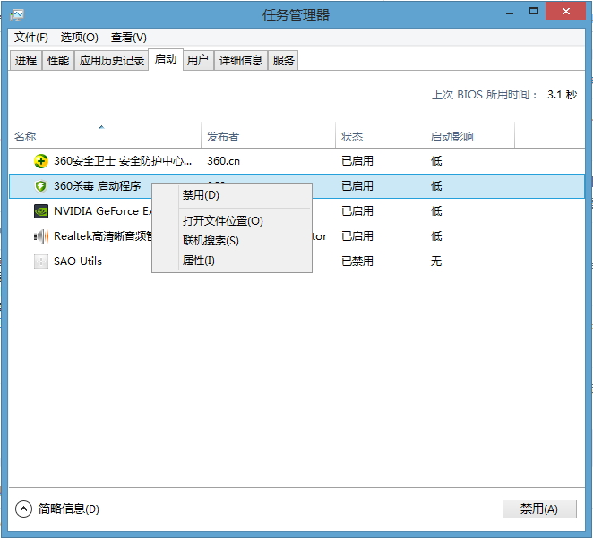Open the 查看(V) menu
The image size is (593, 539).
129,38
